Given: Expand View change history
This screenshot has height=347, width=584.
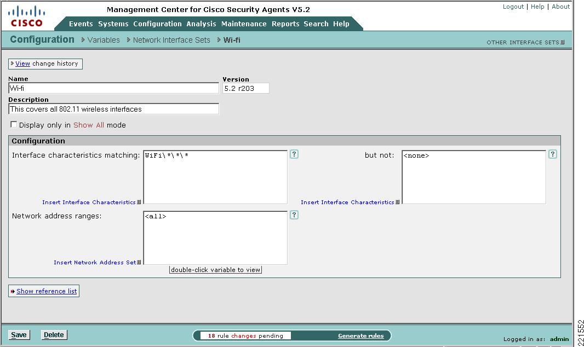Looking at the screenshot, I should [45, 63].
